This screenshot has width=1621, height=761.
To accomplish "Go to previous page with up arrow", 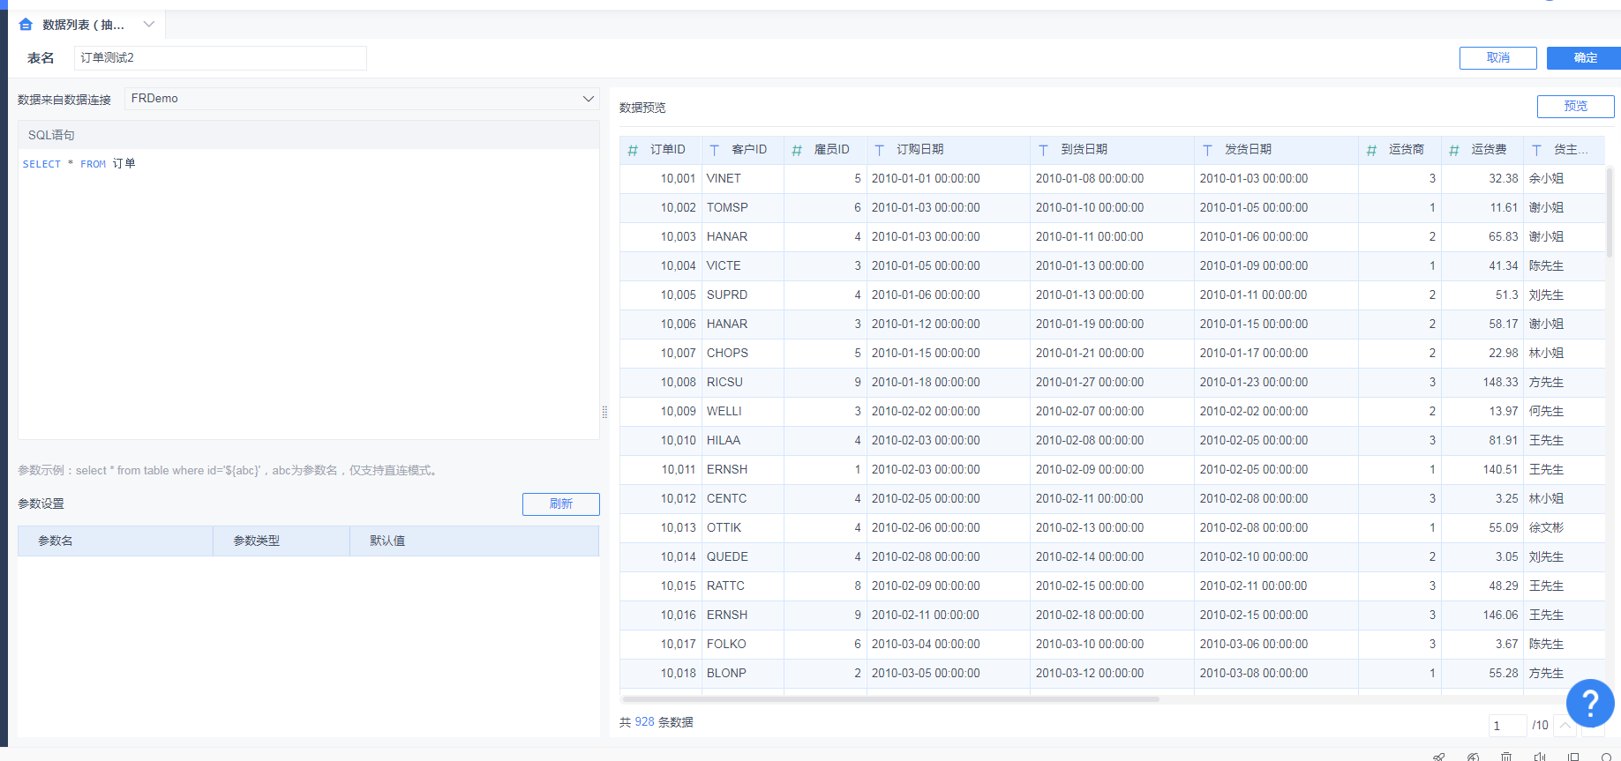I will click(1565, 726).
